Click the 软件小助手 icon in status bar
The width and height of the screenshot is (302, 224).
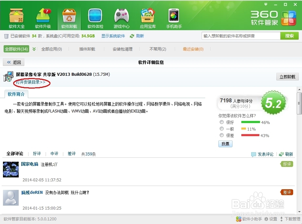[238, 219]
